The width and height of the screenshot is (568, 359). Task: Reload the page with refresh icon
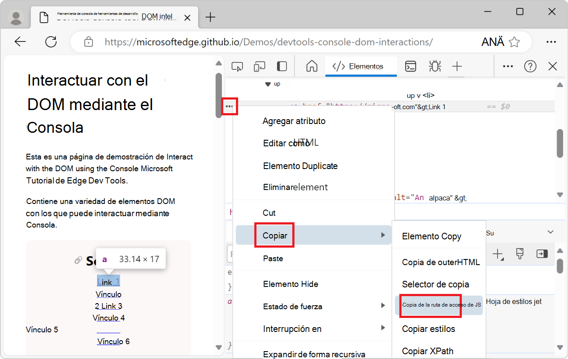(x=51, y=41)
